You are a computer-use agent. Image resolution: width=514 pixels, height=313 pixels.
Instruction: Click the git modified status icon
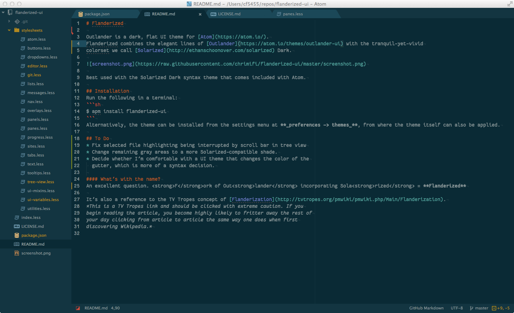[x=494, y=308]
